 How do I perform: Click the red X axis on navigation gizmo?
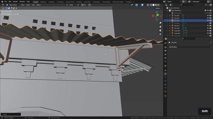coord(153,16)
